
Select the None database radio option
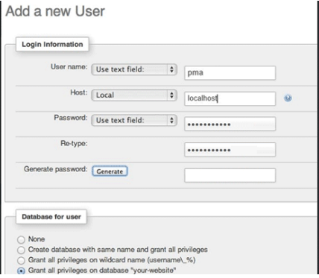coord(21,239)
